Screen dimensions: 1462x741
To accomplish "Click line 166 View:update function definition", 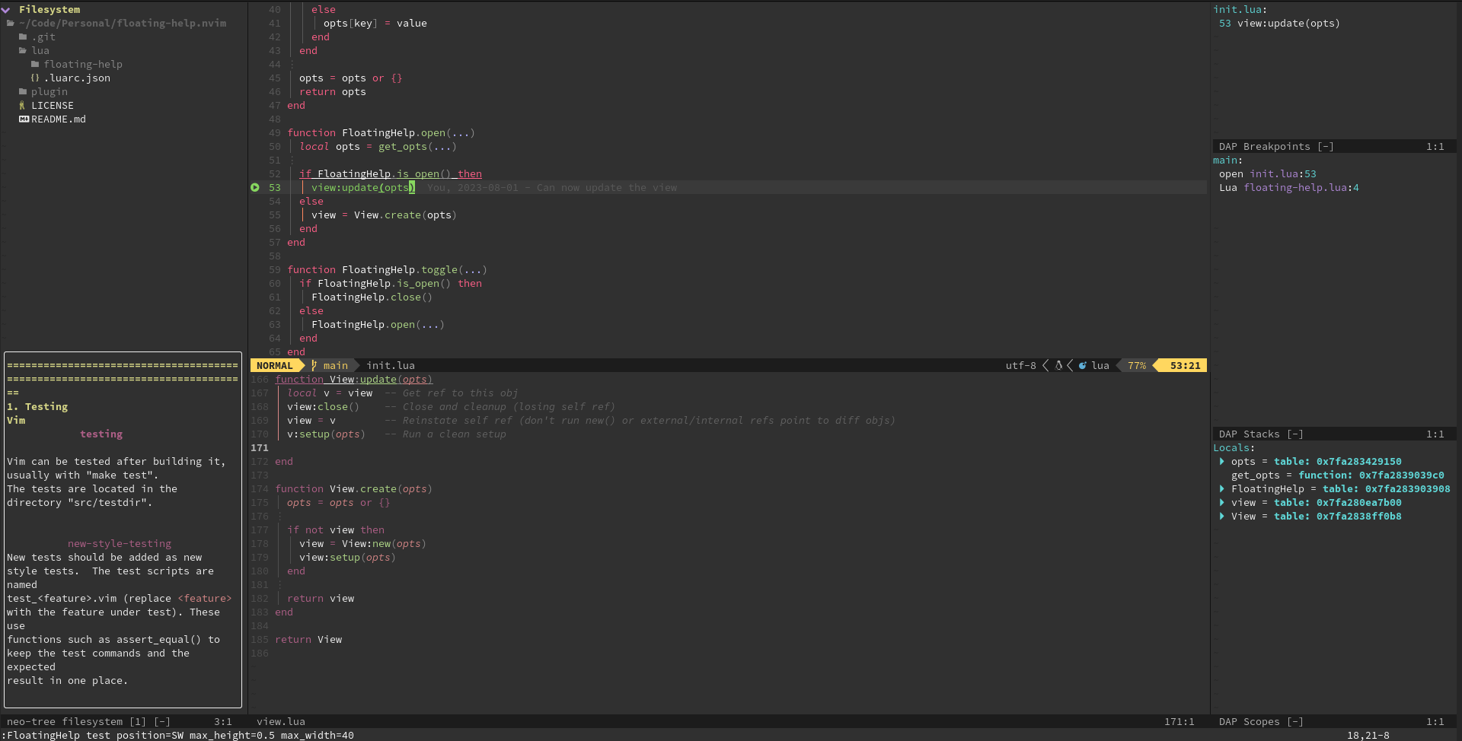I will [353, 380].
